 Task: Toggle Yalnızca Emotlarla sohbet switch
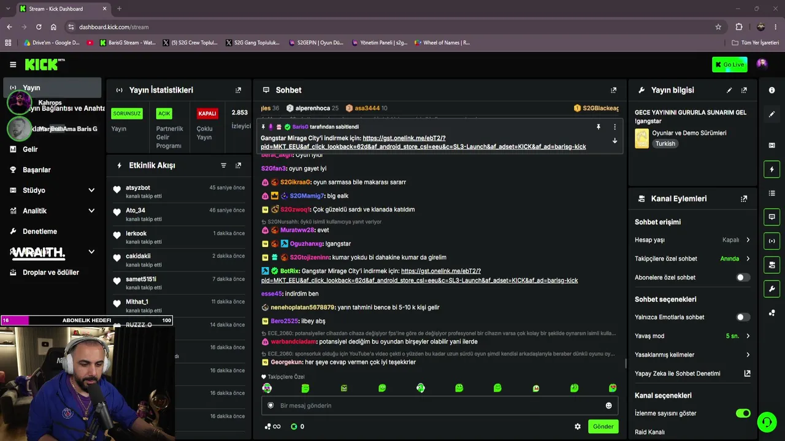[743, 317]
